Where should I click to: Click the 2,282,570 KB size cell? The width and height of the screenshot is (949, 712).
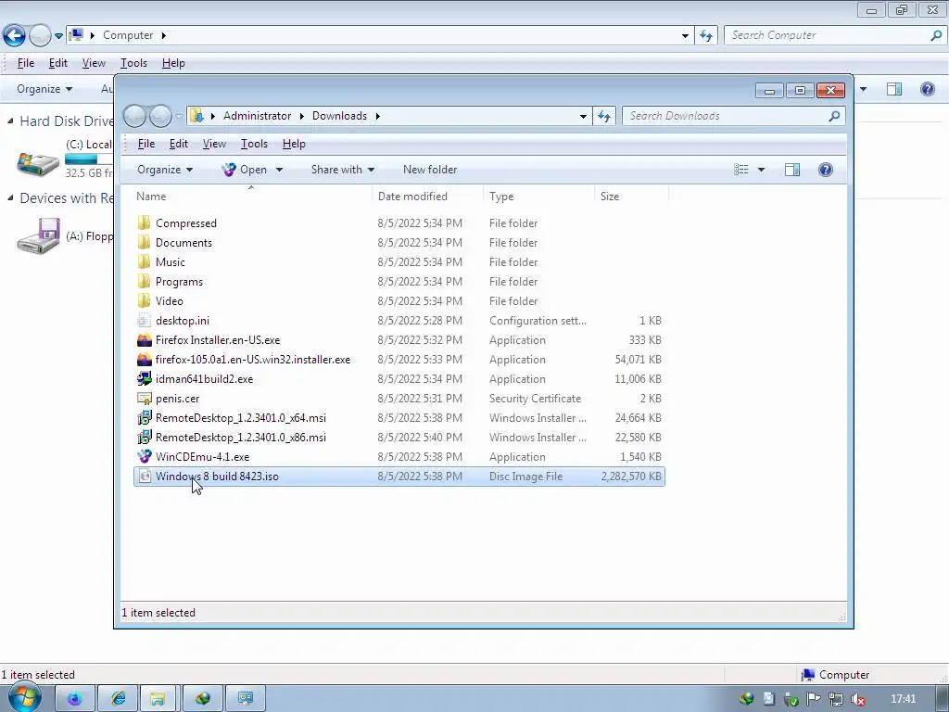[x=630, y=477]
